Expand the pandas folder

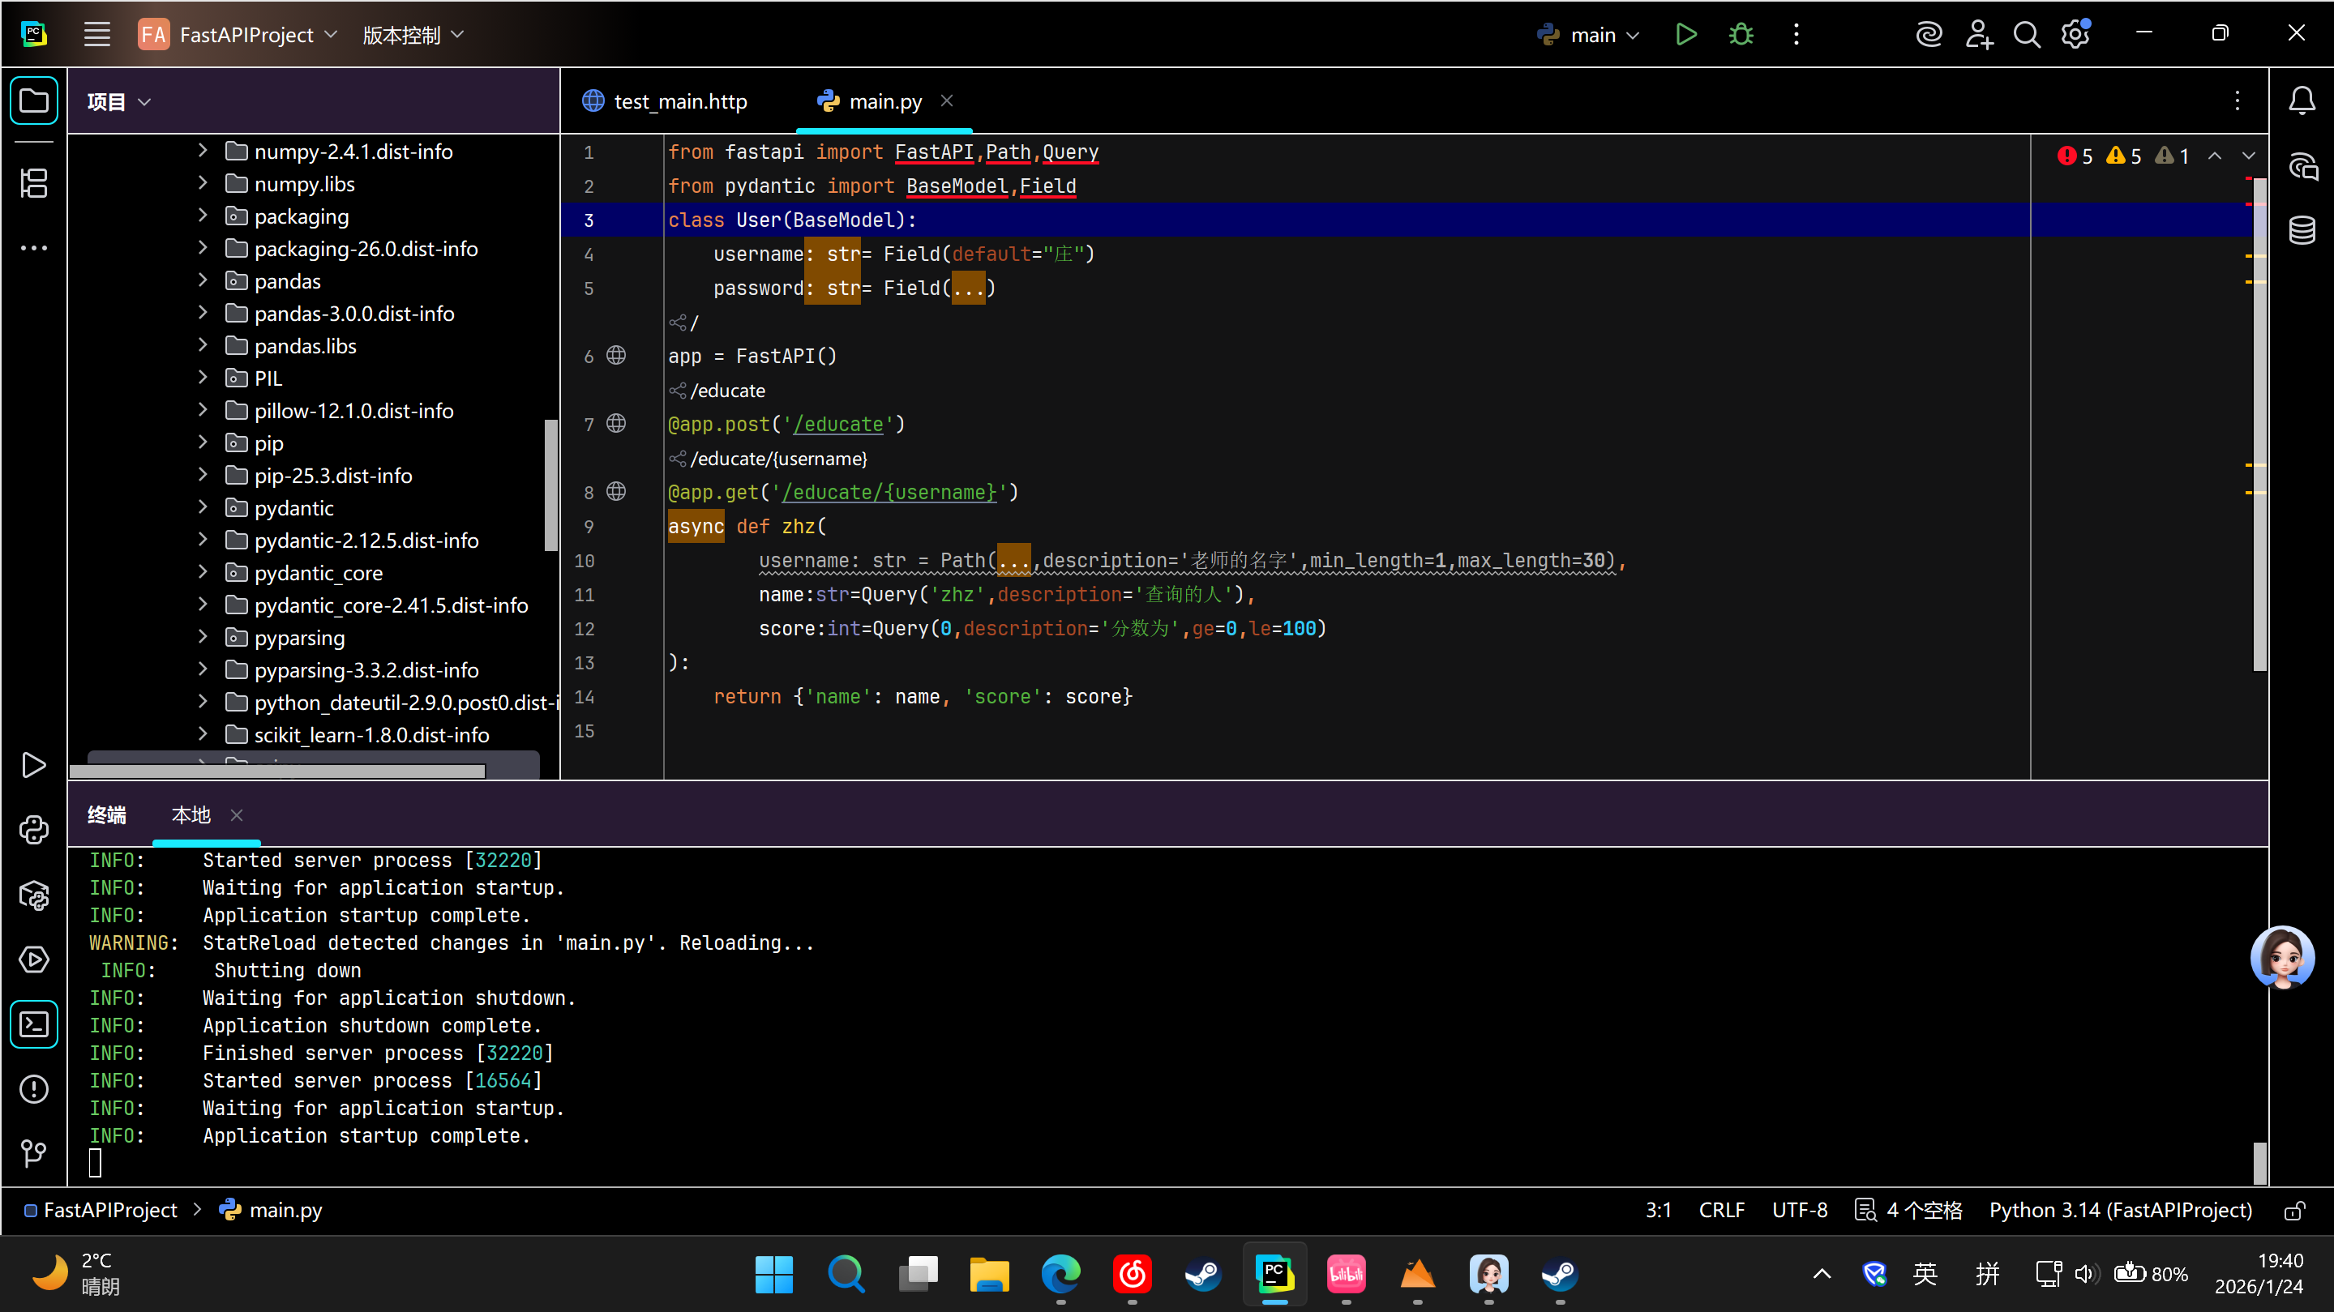pos(203,280)
